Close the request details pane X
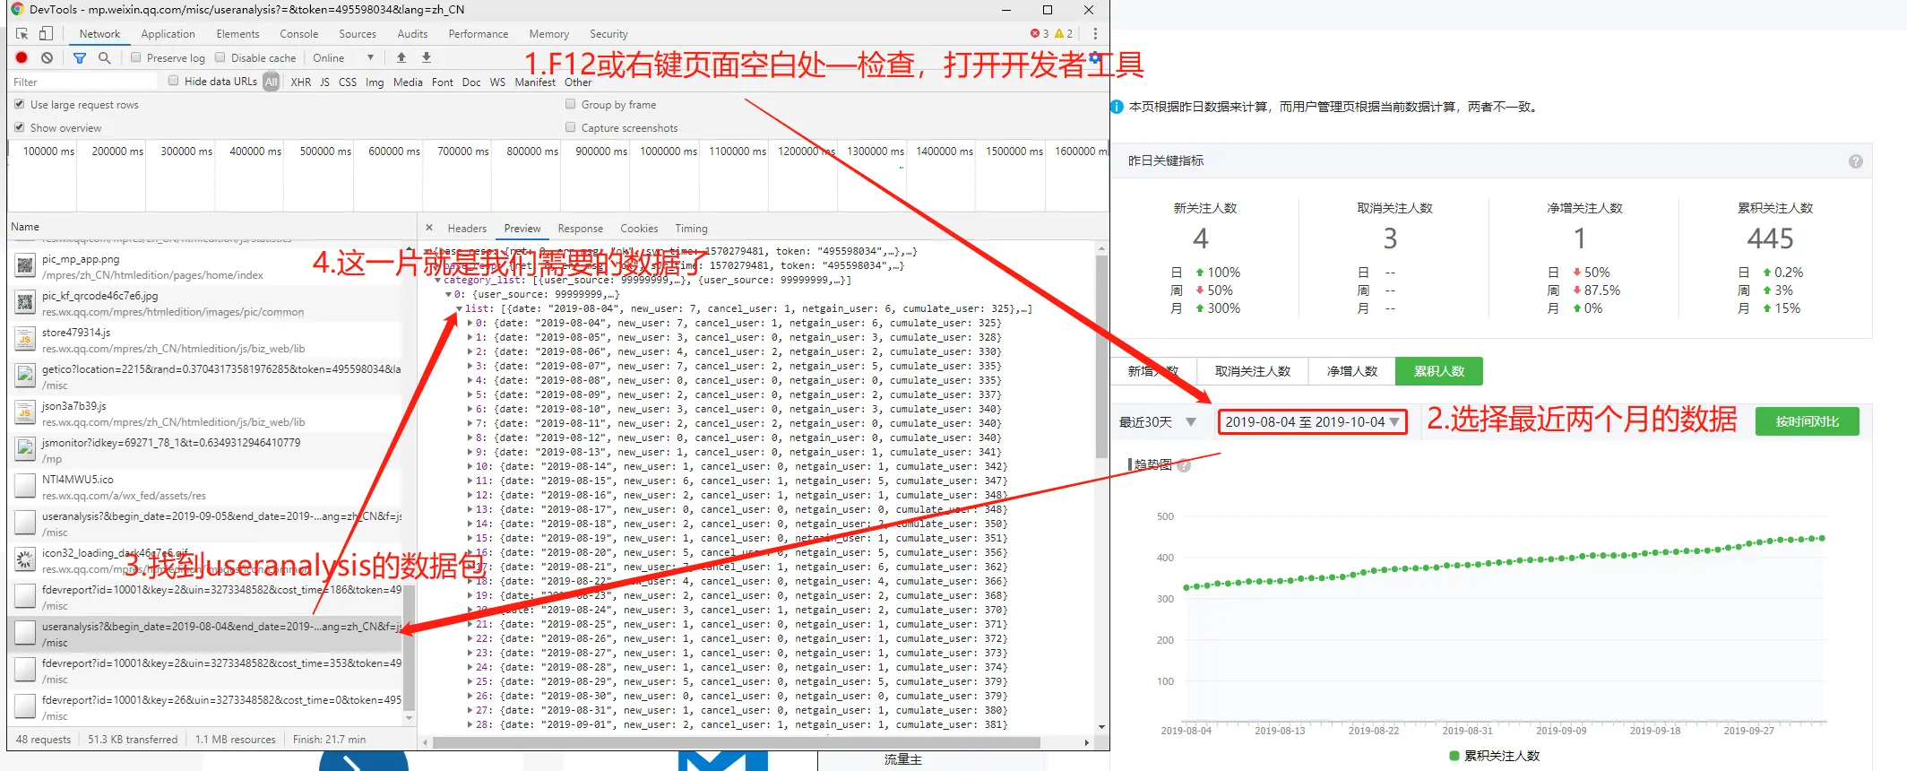 coord(429,228)
